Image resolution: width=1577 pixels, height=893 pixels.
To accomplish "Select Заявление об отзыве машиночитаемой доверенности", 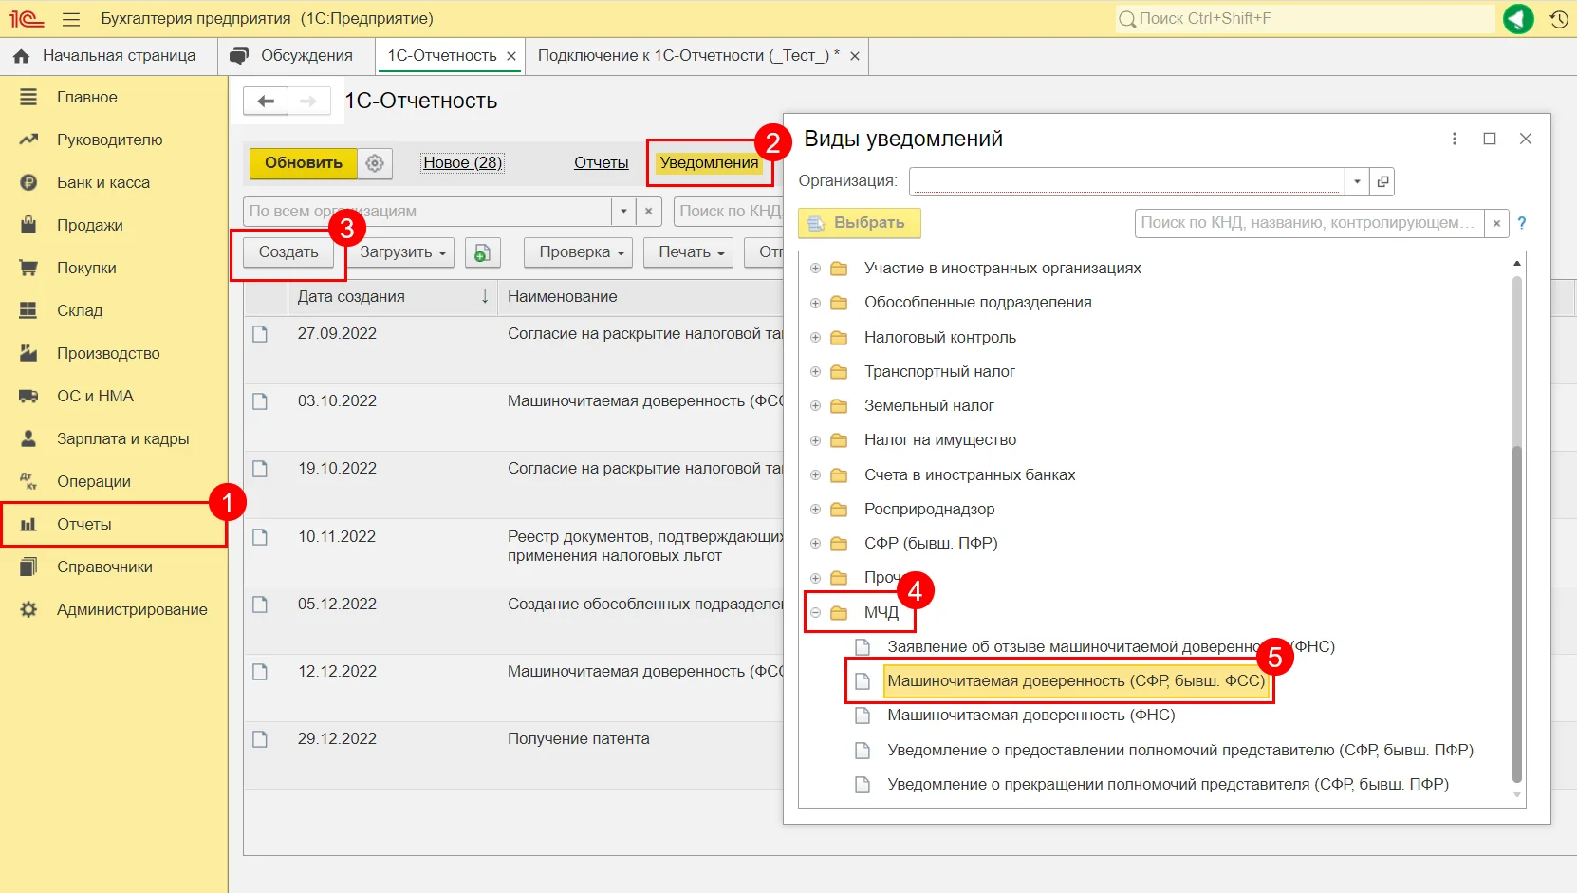I will [1111, 647].
